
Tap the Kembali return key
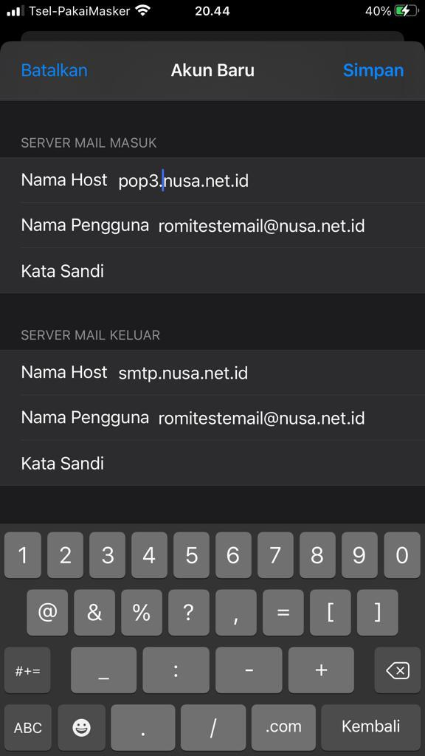[x=370, y=727]
